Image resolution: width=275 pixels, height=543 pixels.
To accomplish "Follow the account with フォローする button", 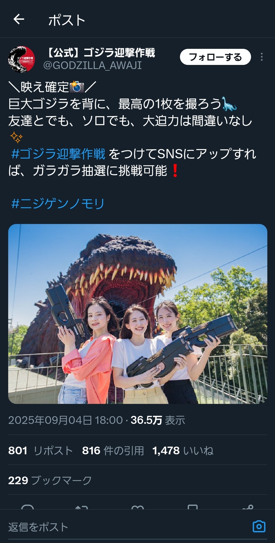I will 215,57.
